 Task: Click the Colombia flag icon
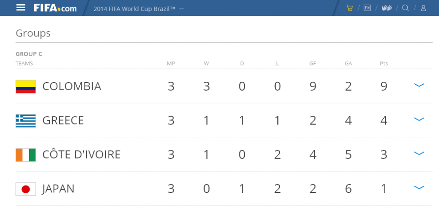pyautogui.click(x=26, y=86)
